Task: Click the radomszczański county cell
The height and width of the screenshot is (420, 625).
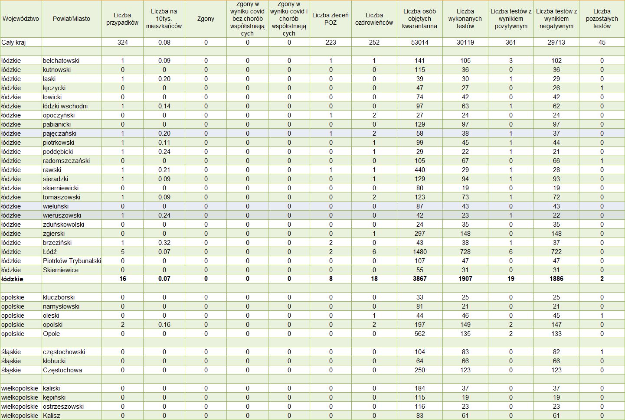Action: 72,161
